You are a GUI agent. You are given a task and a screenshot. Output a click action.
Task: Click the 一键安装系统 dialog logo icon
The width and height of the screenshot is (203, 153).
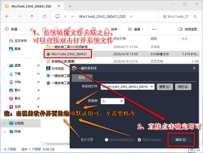74,68
